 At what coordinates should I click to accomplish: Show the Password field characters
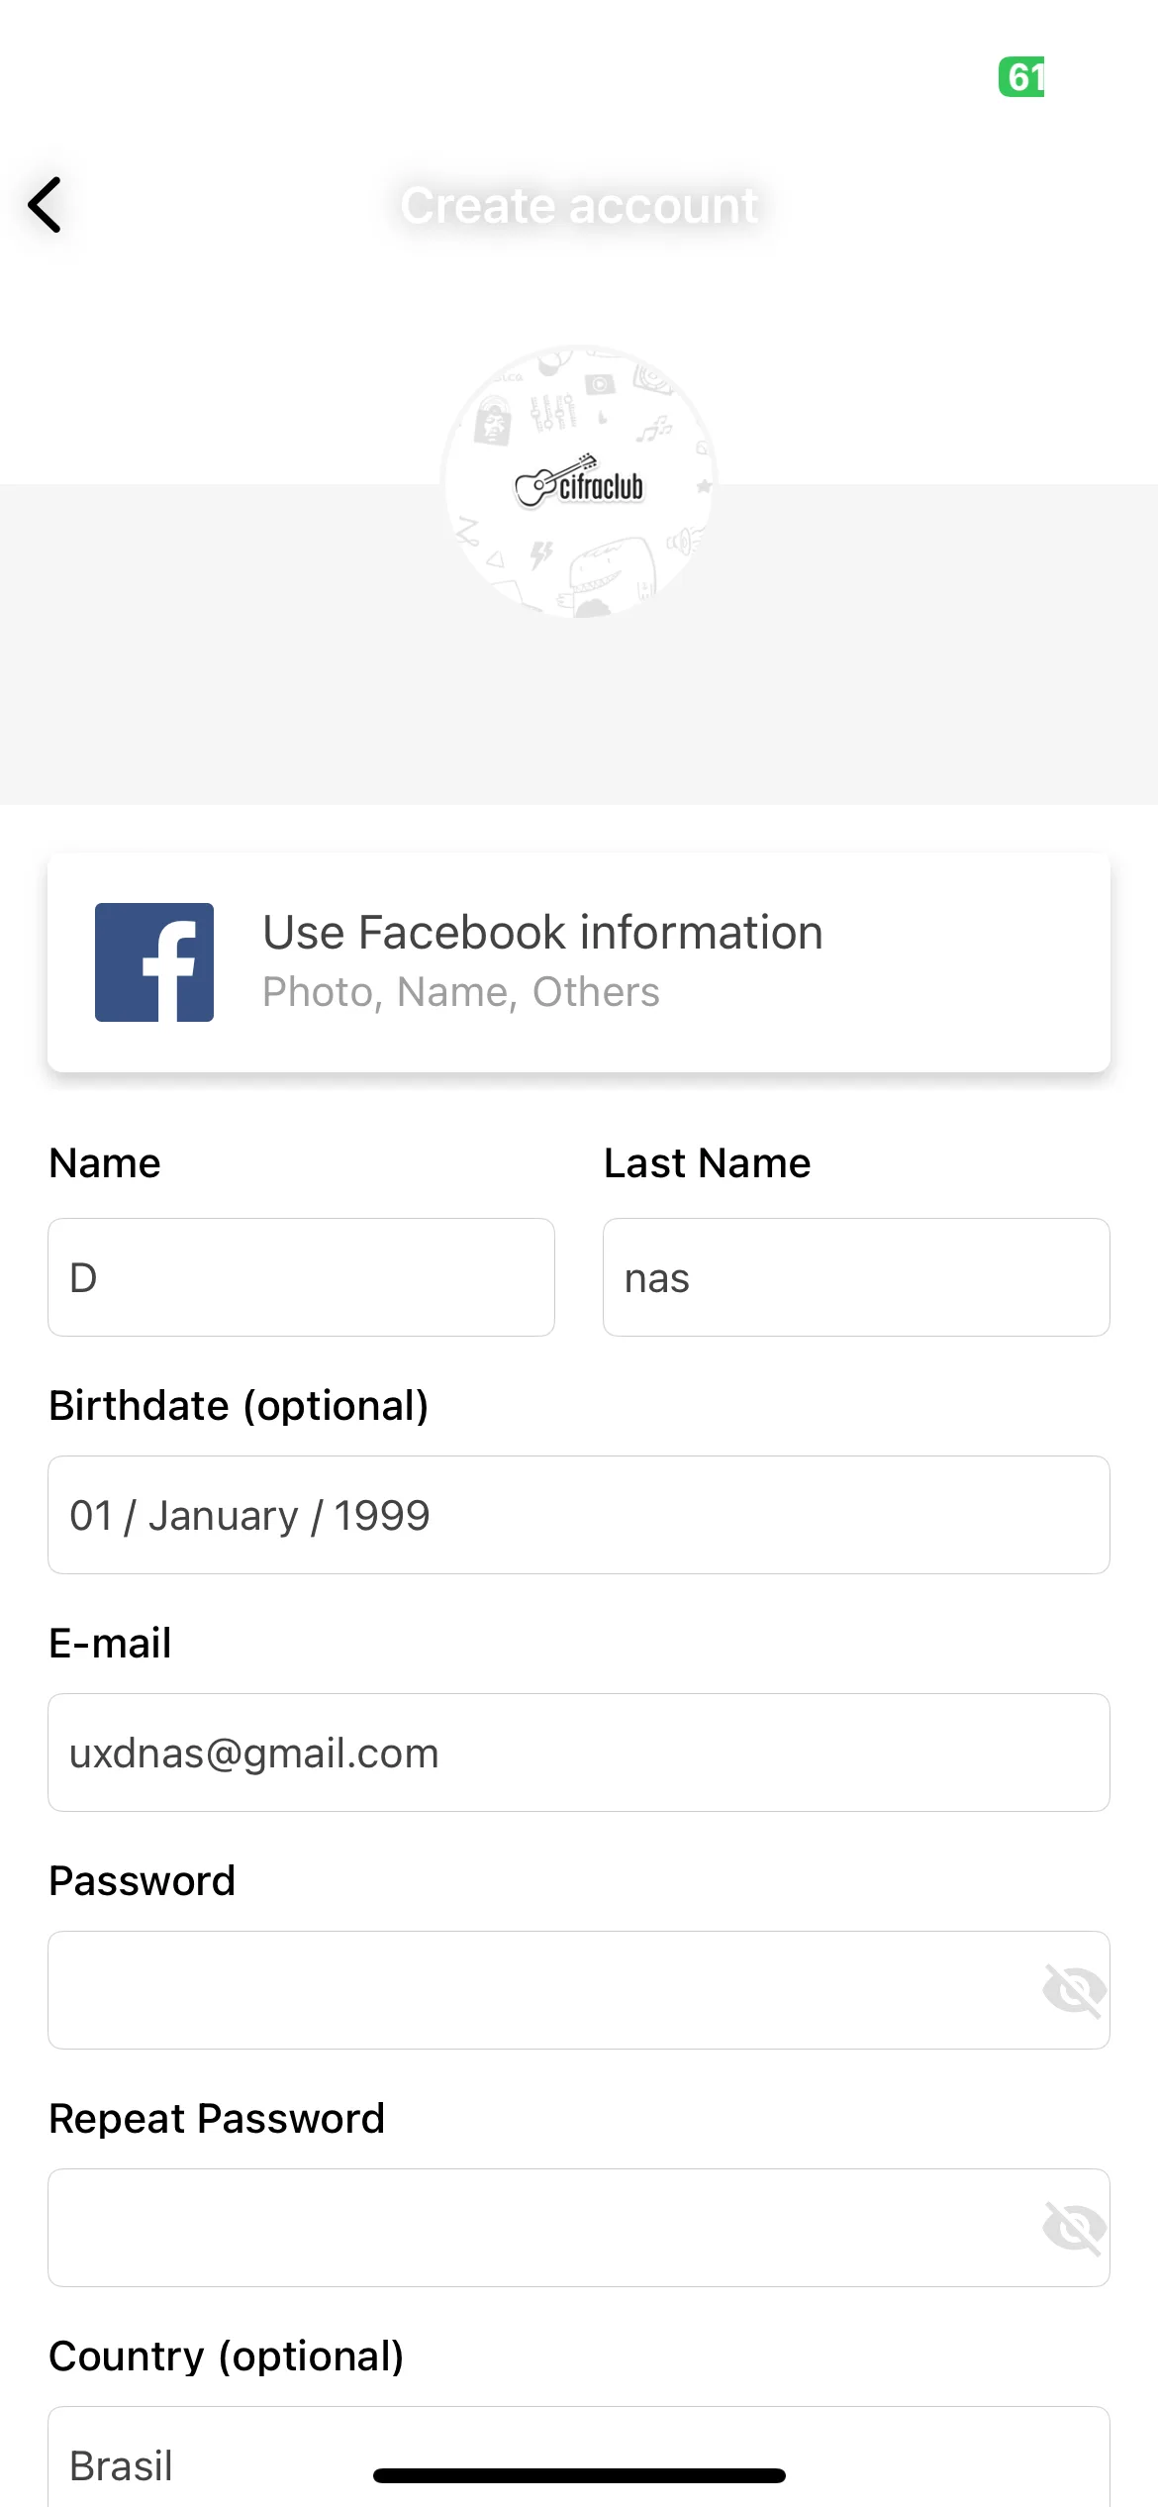1074,1990
